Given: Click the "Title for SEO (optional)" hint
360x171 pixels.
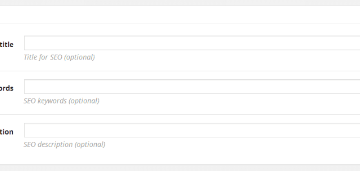Looking at the screenshot, I should [59, 57].
